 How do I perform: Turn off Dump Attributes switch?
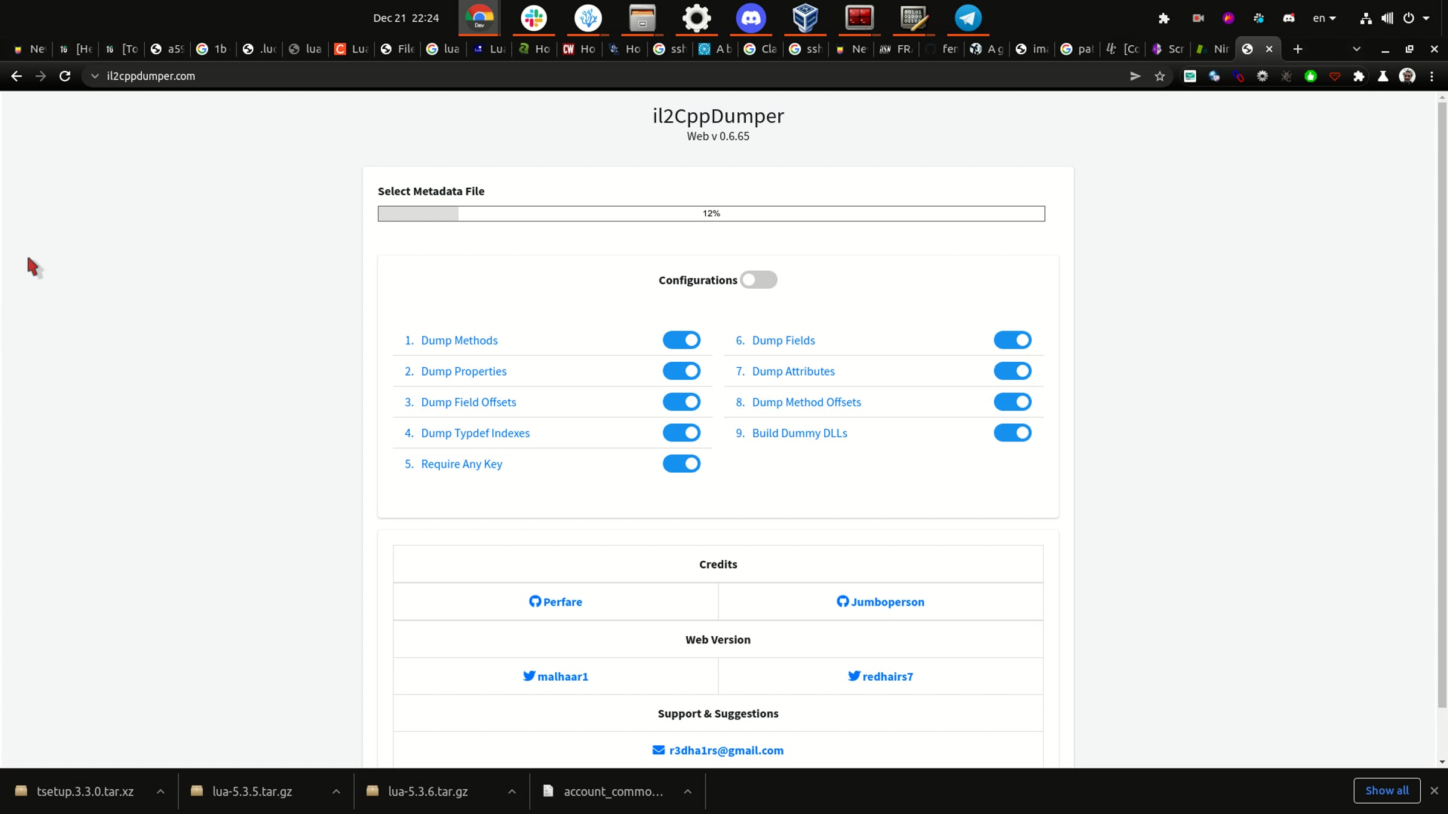[x=1013, y=371]
